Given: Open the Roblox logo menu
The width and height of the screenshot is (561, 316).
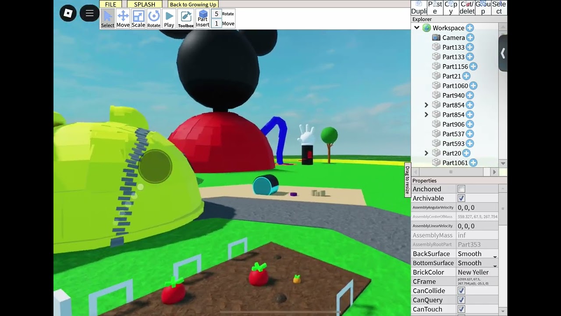Looking at the screenshot, I should click(x=68, y=13).
